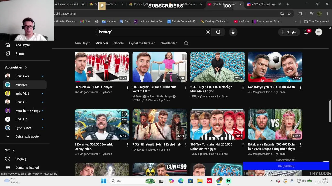Viewport: 332px width, 186px height.
Task: Start voice search with microphone
Action: tap(233, 32)
